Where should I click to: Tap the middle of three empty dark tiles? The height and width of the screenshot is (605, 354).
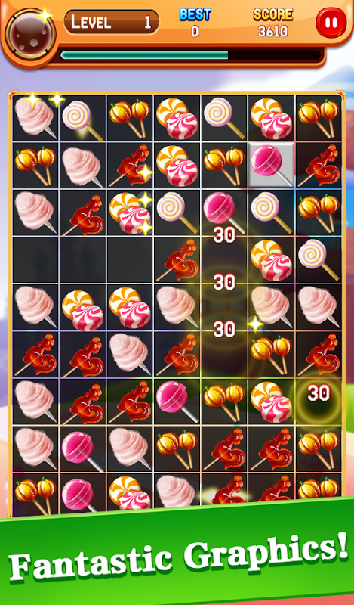click(x=82, y=259)
